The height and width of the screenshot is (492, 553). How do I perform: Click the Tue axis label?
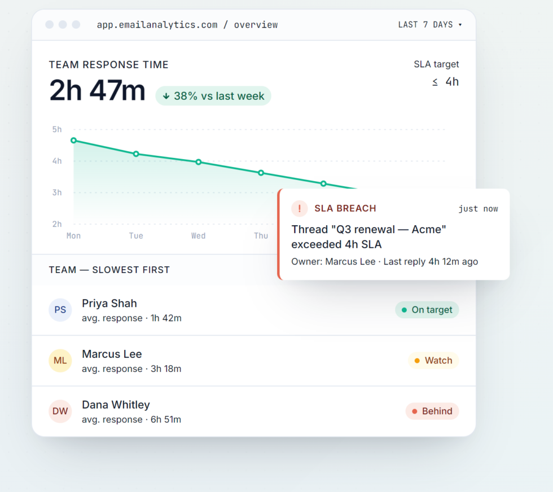(x=136, y=236)
